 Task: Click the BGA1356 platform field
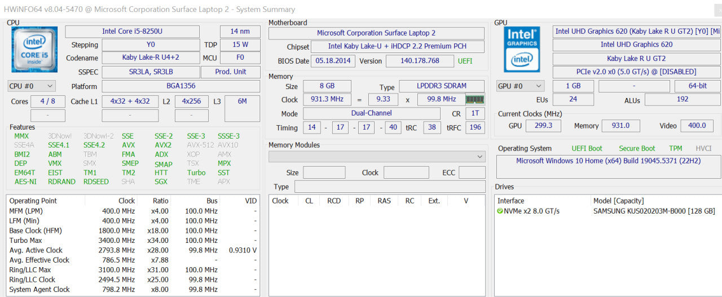tap(181, 86)
